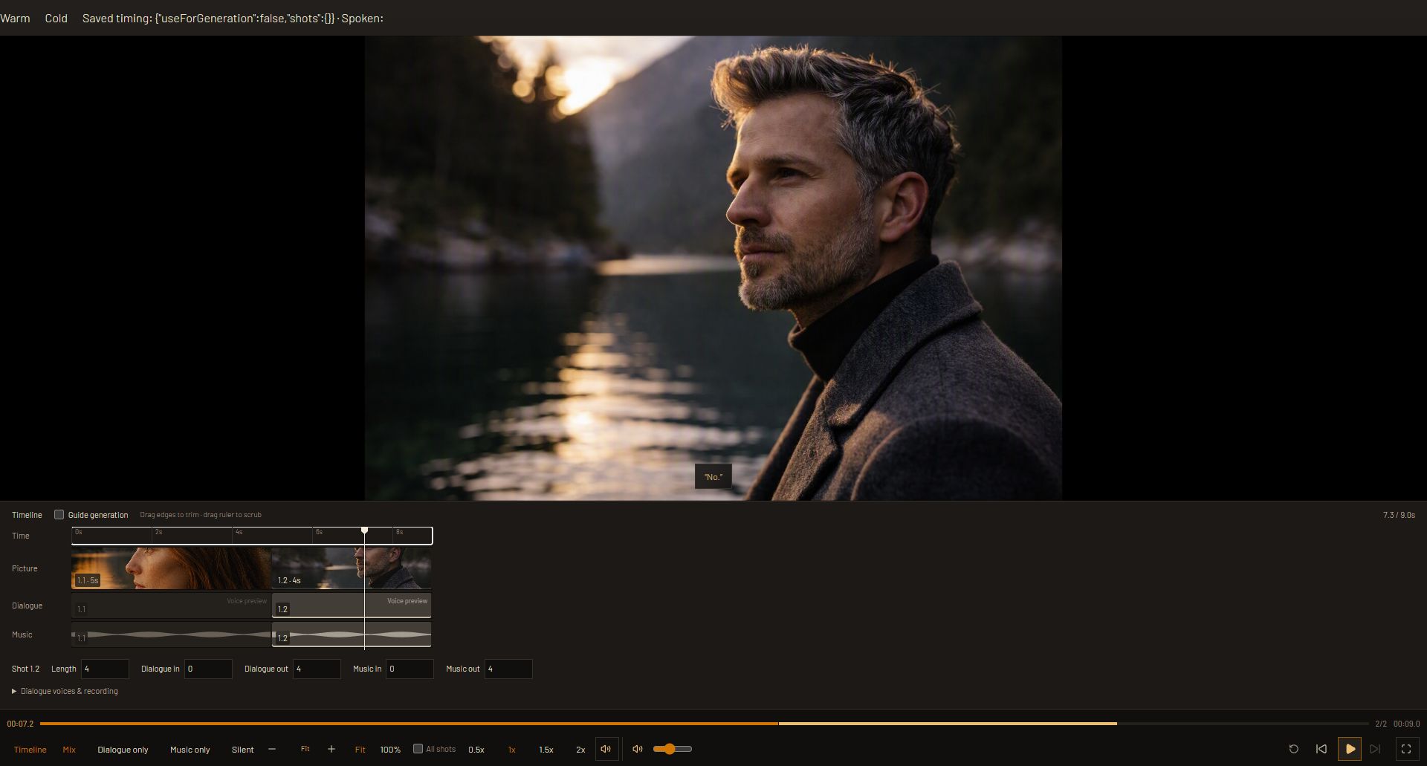Select the Mix audio mode
Image resolution: width=1427 pixels, height=766 pixels.
[x=69, y=750]
